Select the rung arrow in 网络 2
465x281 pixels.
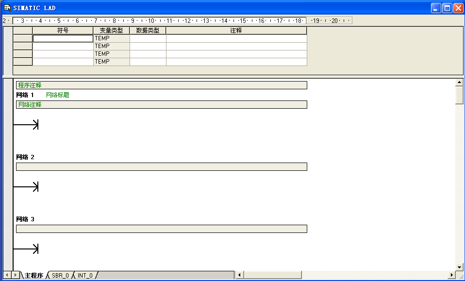pyautogui.click(x=35, y=187)
